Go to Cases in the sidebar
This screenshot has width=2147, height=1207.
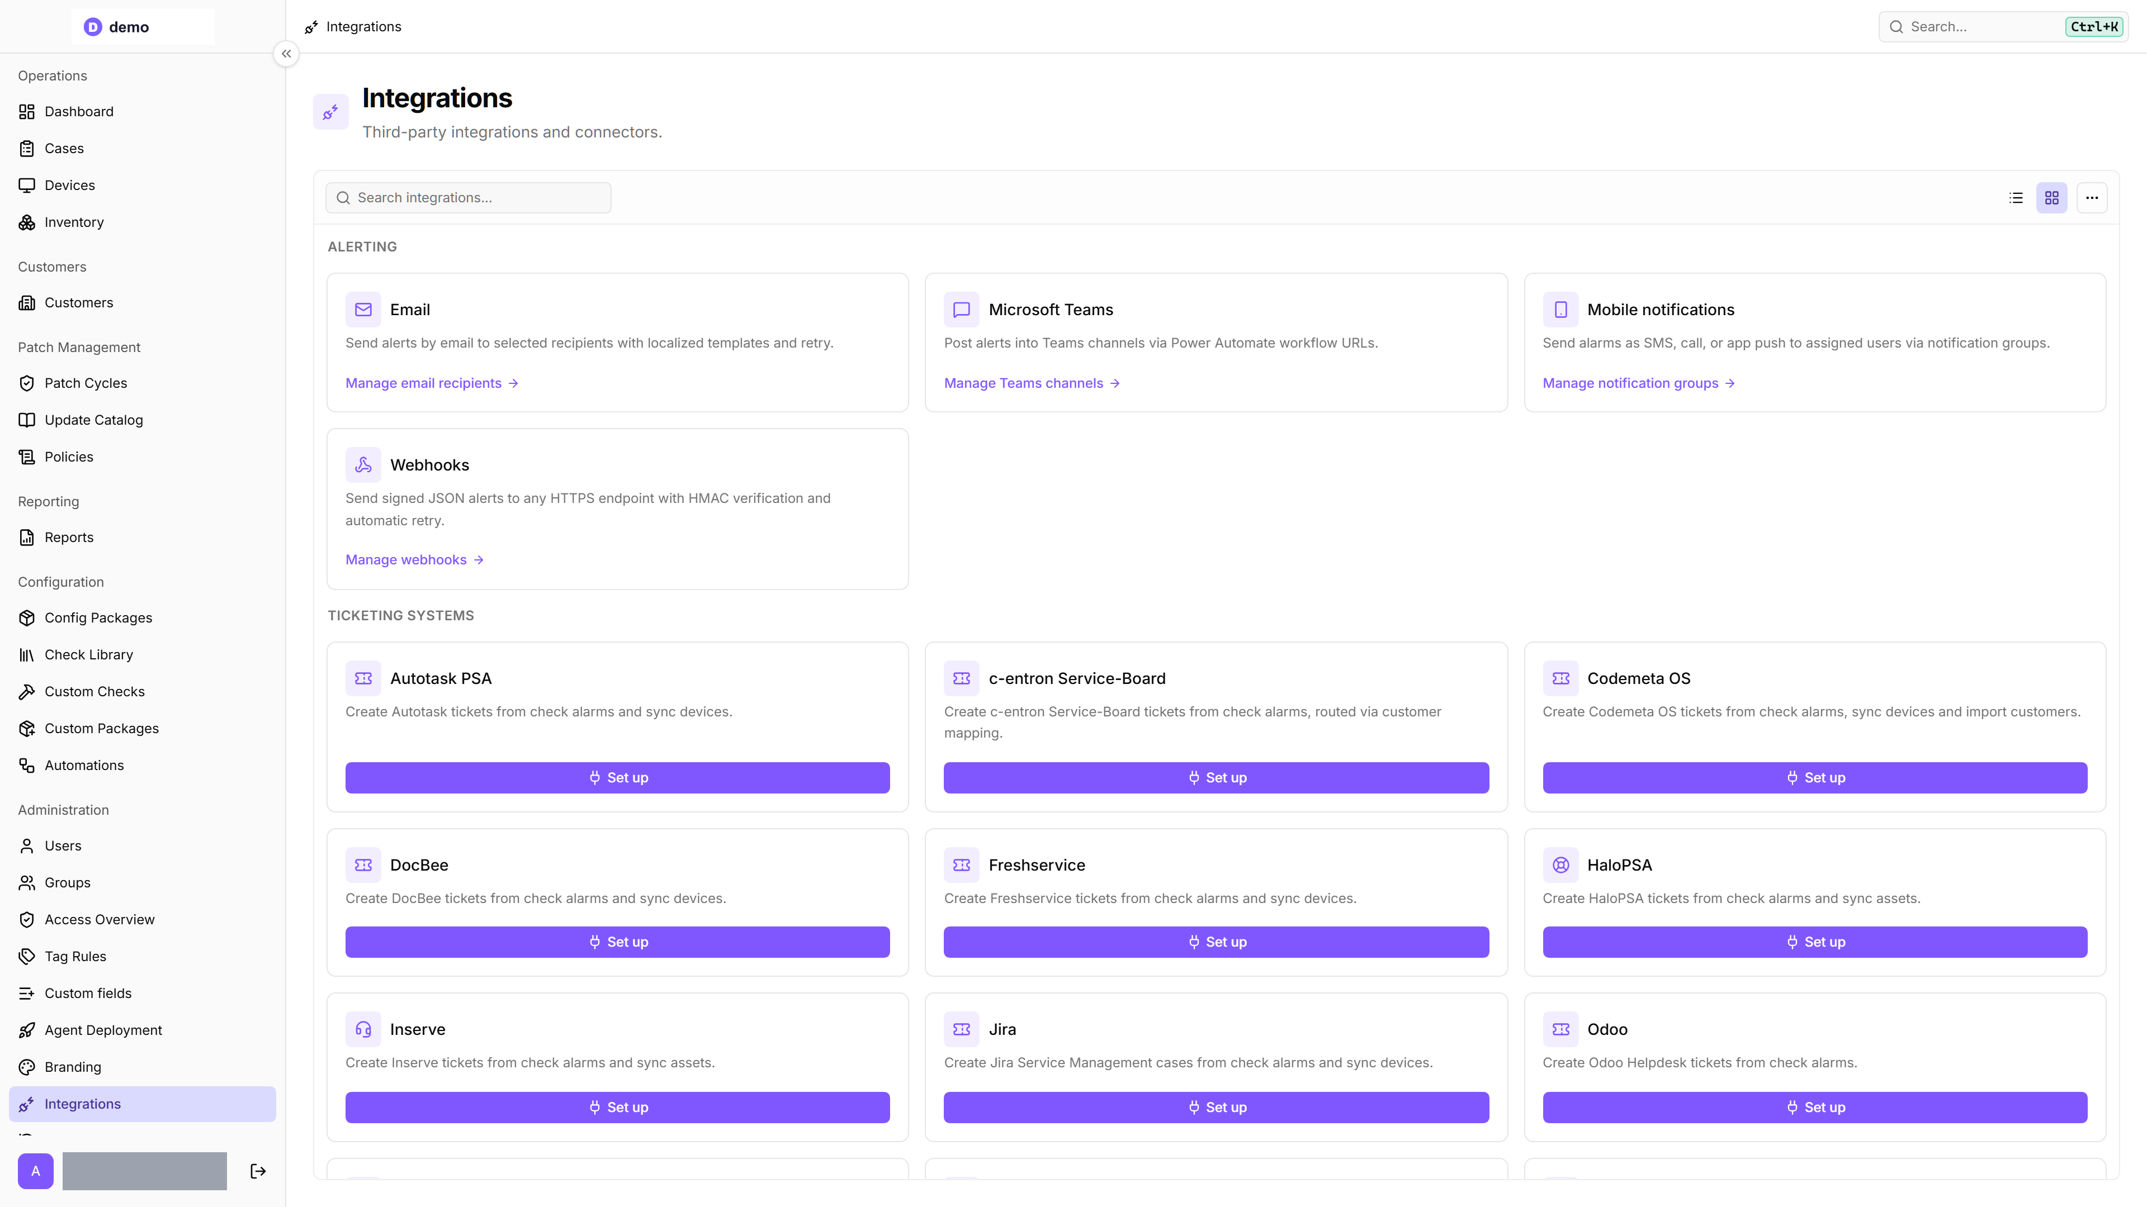143,148
